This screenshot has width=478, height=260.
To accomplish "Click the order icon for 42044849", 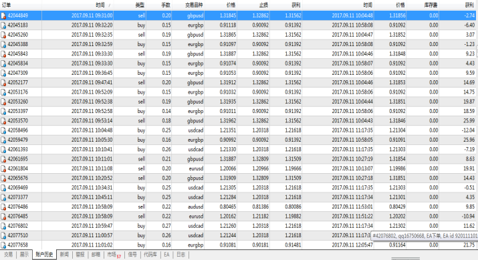I will [x=3, y=15].
